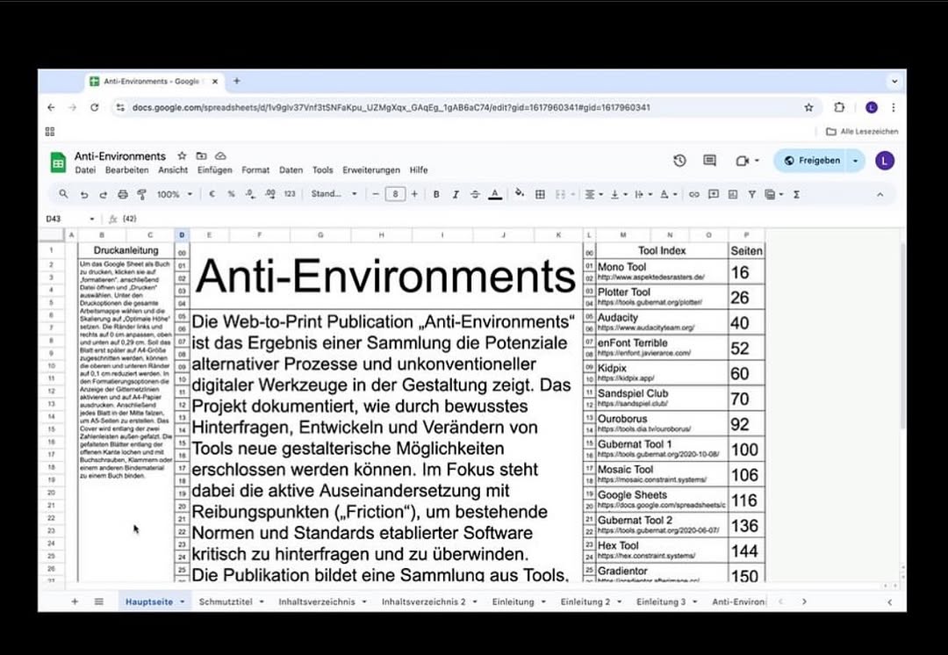Open version history clock icon
The width and height of the screenshot is (948, 655).
click(679, 161)
